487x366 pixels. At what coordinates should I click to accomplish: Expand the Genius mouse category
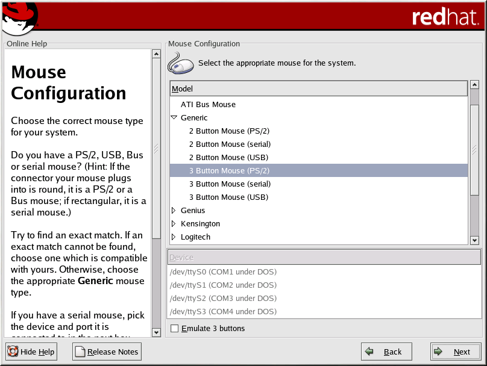pos(174,211)
